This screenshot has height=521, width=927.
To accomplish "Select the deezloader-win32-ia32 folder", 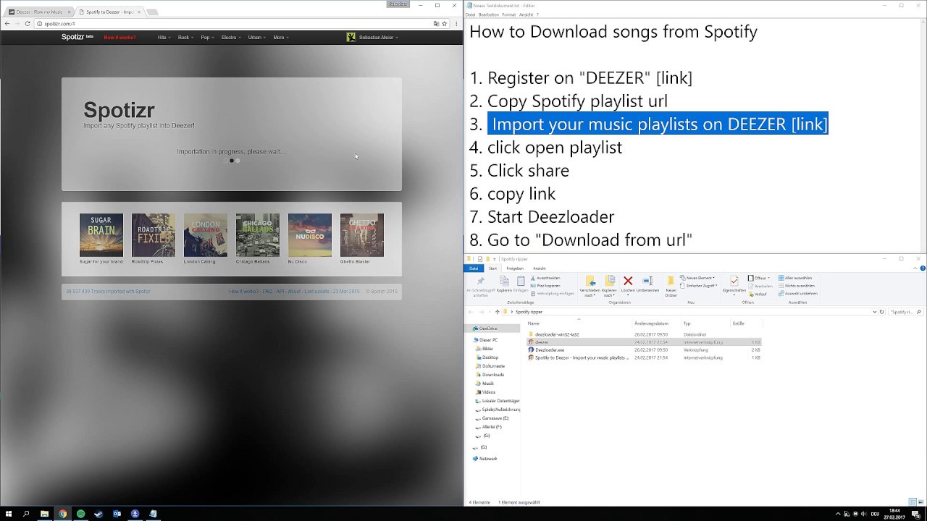I will point(556,334).
